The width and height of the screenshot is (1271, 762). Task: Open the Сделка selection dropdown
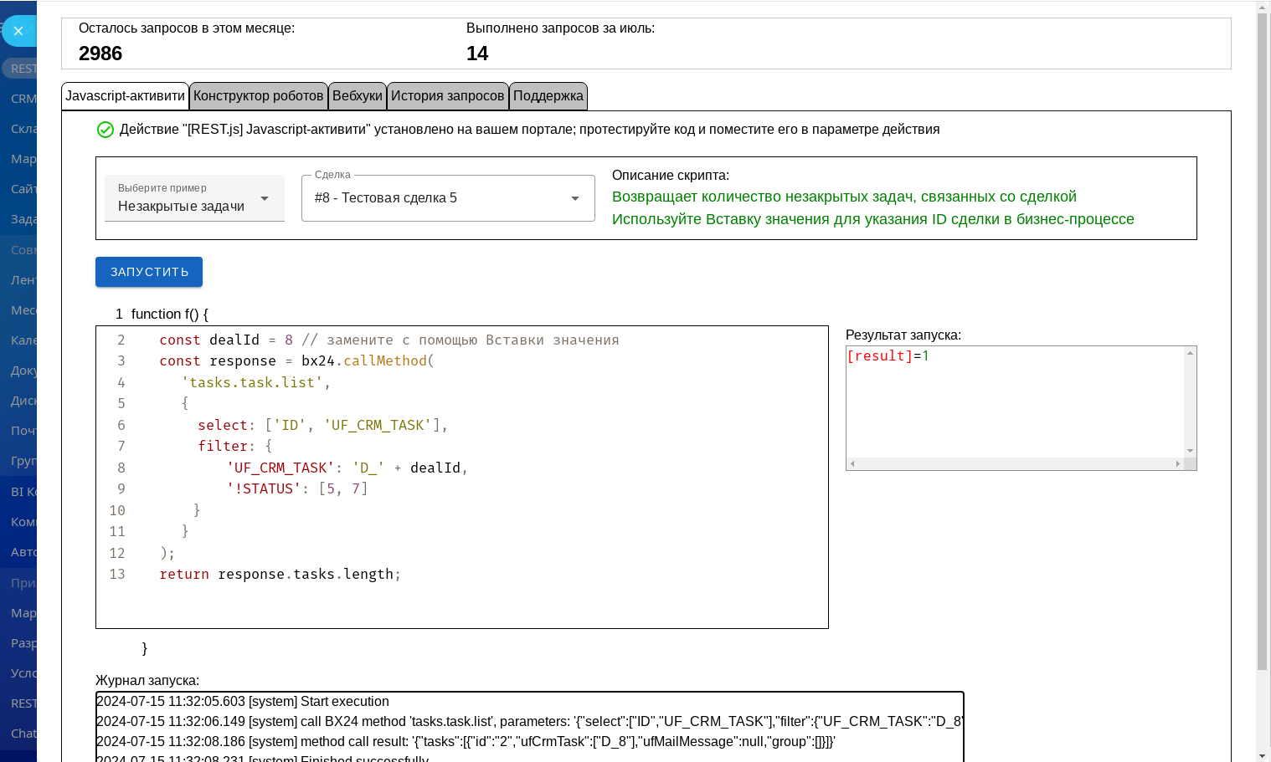pyautogui.click(x=435, y=198)
